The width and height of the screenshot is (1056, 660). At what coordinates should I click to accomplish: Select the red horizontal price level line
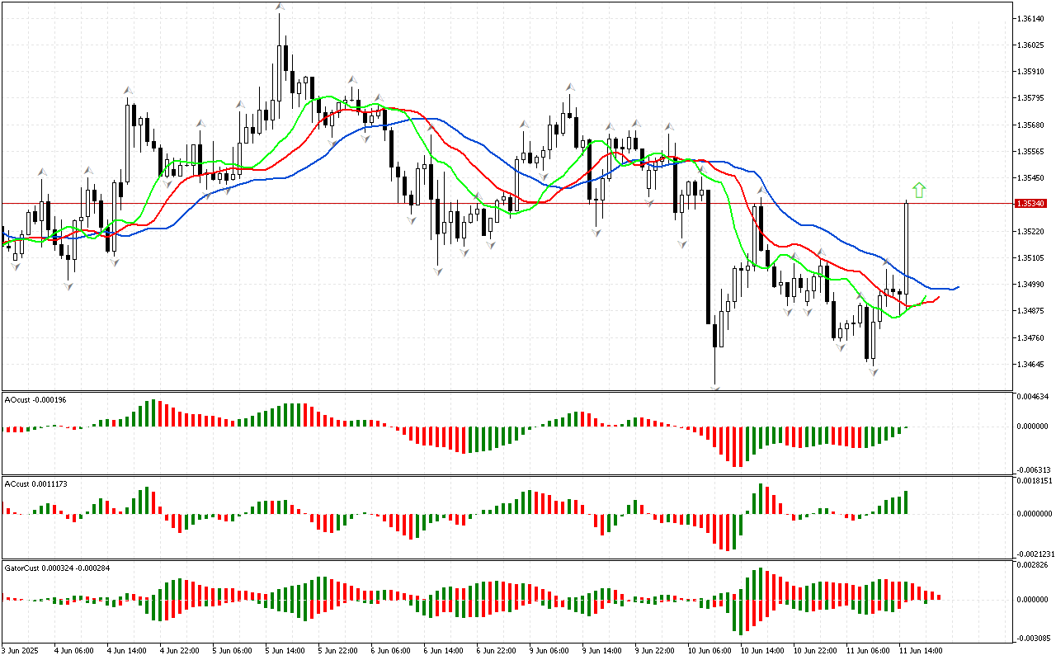[x=495, y=203]
